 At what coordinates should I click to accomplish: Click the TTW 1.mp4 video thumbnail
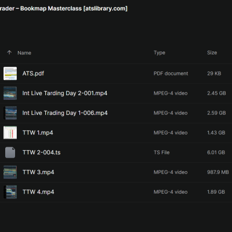(x=10, y=133)
